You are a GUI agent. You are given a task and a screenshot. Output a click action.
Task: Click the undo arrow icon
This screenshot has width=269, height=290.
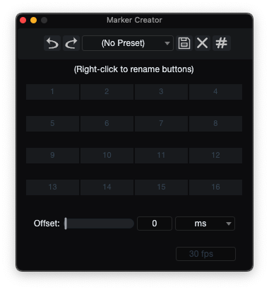tap(52, 43)
